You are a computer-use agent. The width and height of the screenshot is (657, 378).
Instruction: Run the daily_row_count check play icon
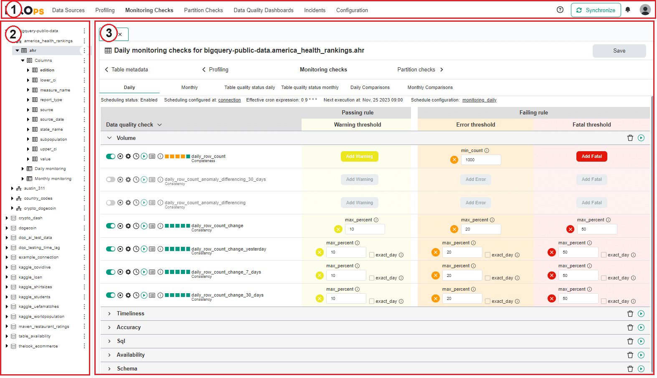click(x=144, y=156)
